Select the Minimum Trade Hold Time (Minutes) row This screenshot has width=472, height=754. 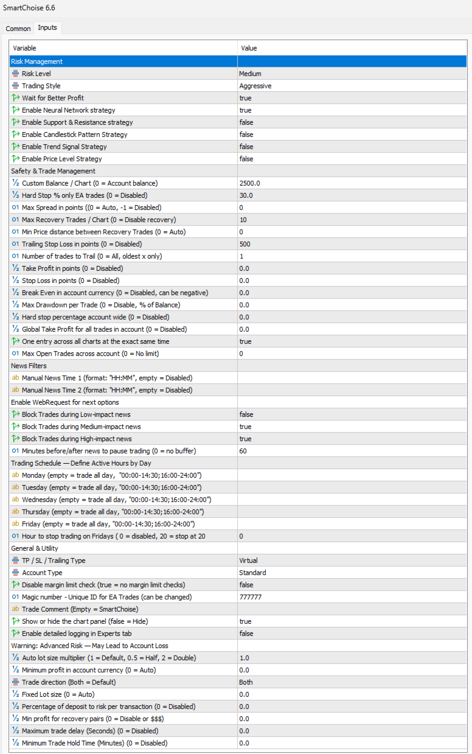[238, 743]
